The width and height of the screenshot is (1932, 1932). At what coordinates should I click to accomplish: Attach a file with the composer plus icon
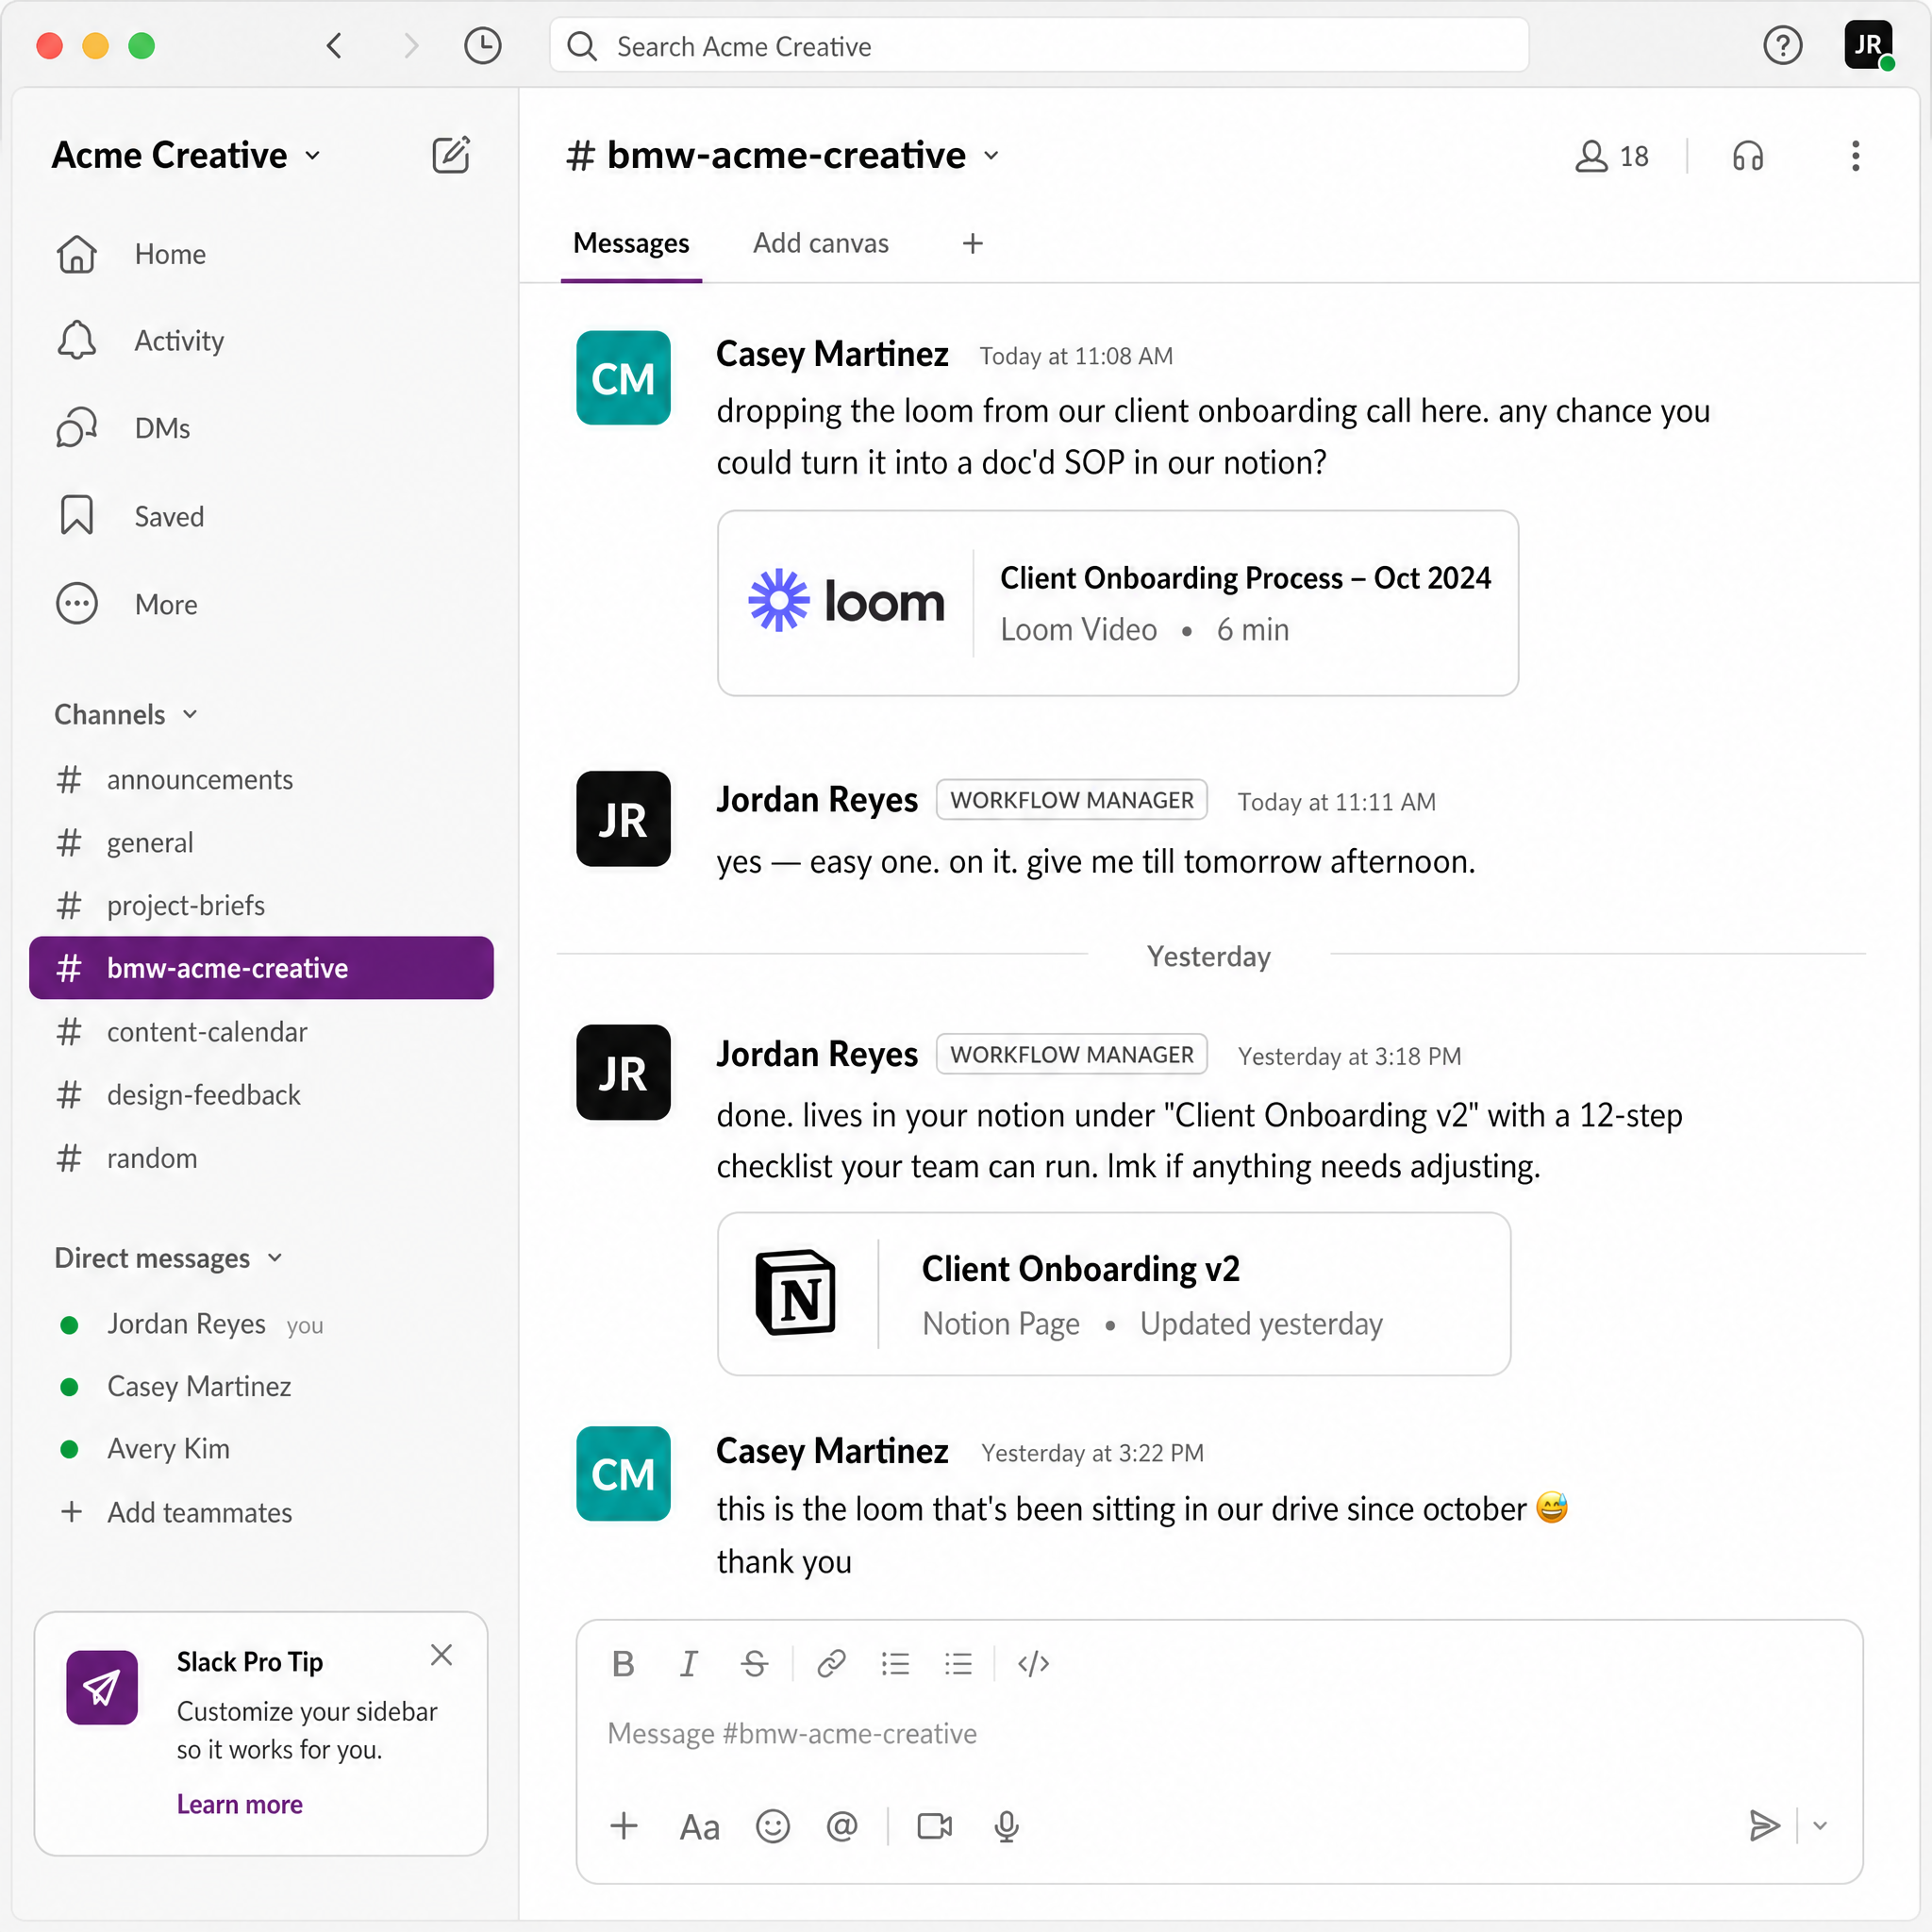click(624, 1826)
